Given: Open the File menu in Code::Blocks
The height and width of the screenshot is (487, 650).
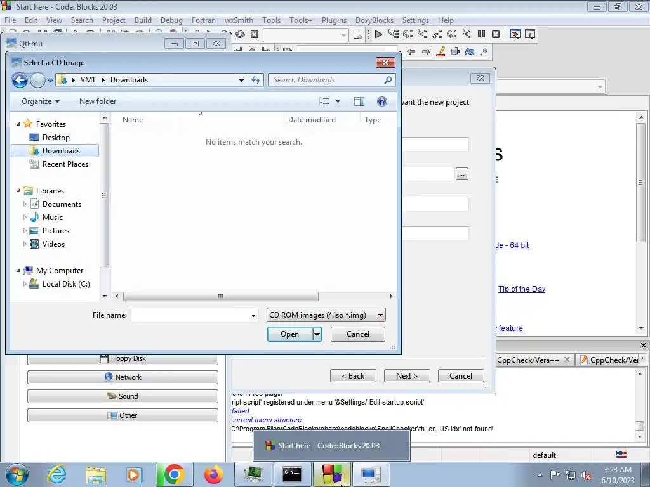Looking at the screenshot, I should [10, 20].
